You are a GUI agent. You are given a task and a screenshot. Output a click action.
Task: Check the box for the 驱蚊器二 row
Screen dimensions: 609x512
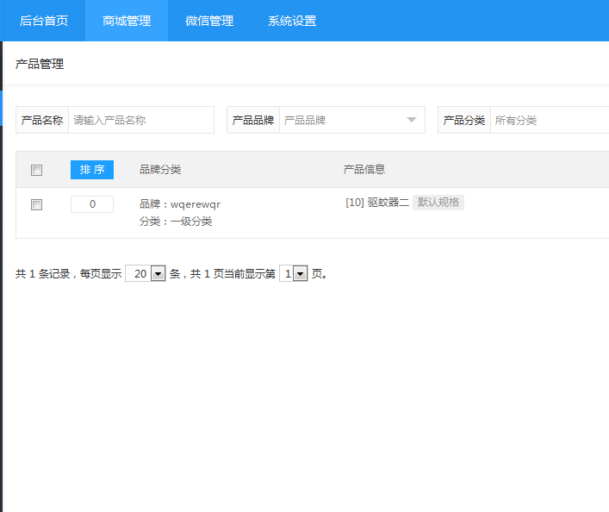pyautogui.click(x=36, y=205)
